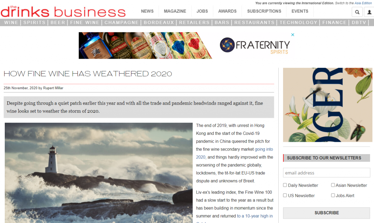Open the '10-year high' article link
Viewport: 374px width, 223px height.
point(255,216)
